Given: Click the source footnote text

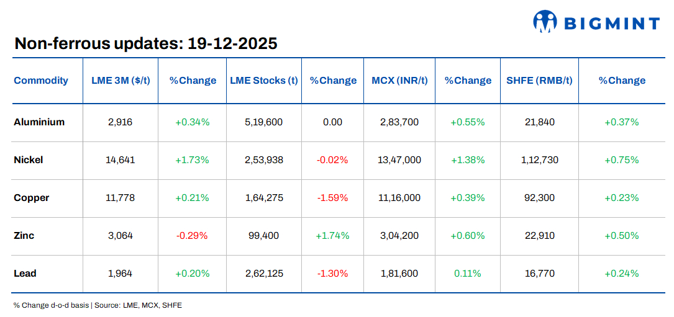Looking at the screenshot, I should (98, 305).
